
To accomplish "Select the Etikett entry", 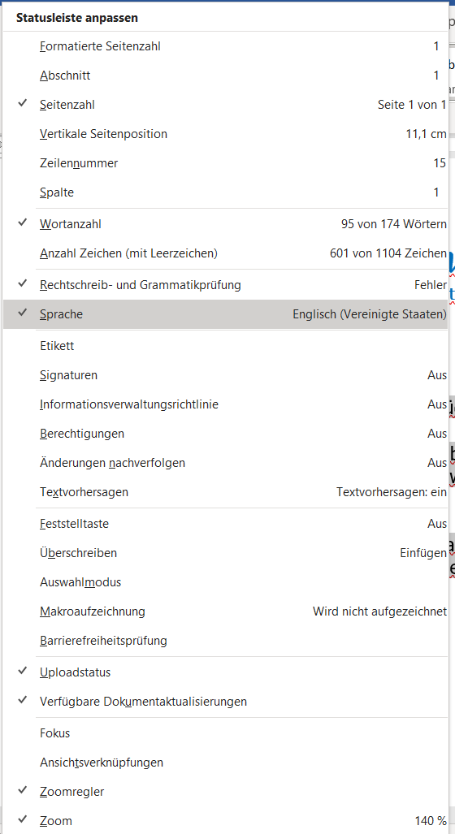I will click(x=225, y=346).
